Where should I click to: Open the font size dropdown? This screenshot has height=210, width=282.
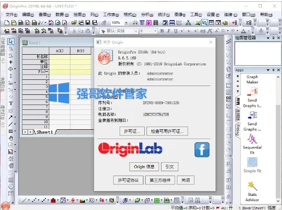pyautogui.click(x=155, y=31)
